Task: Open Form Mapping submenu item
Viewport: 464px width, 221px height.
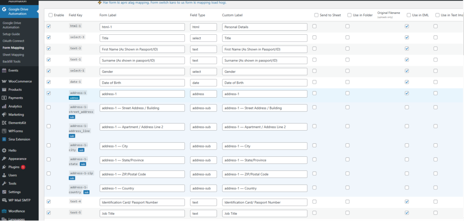Action: (13, 47)
